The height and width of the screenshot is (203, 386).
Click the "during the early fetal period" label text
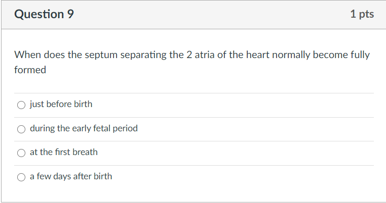point(84,128)
